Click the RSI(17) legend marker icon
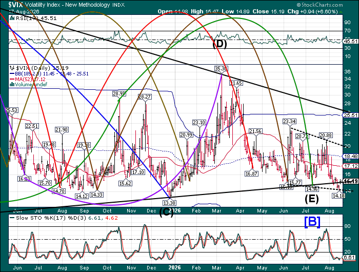 pos(12,18)
